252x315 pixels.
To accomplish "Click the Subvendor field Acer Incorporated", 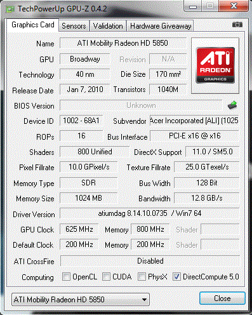I will pyautogui.click(x=194, y=121).
